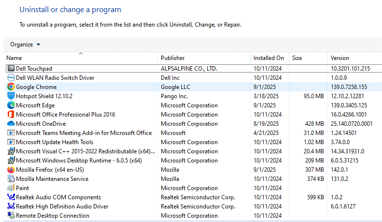This screenshot has height=222, width=382.
Task: Click the sort direction arrow above Name
Action: tap(81, 53)
